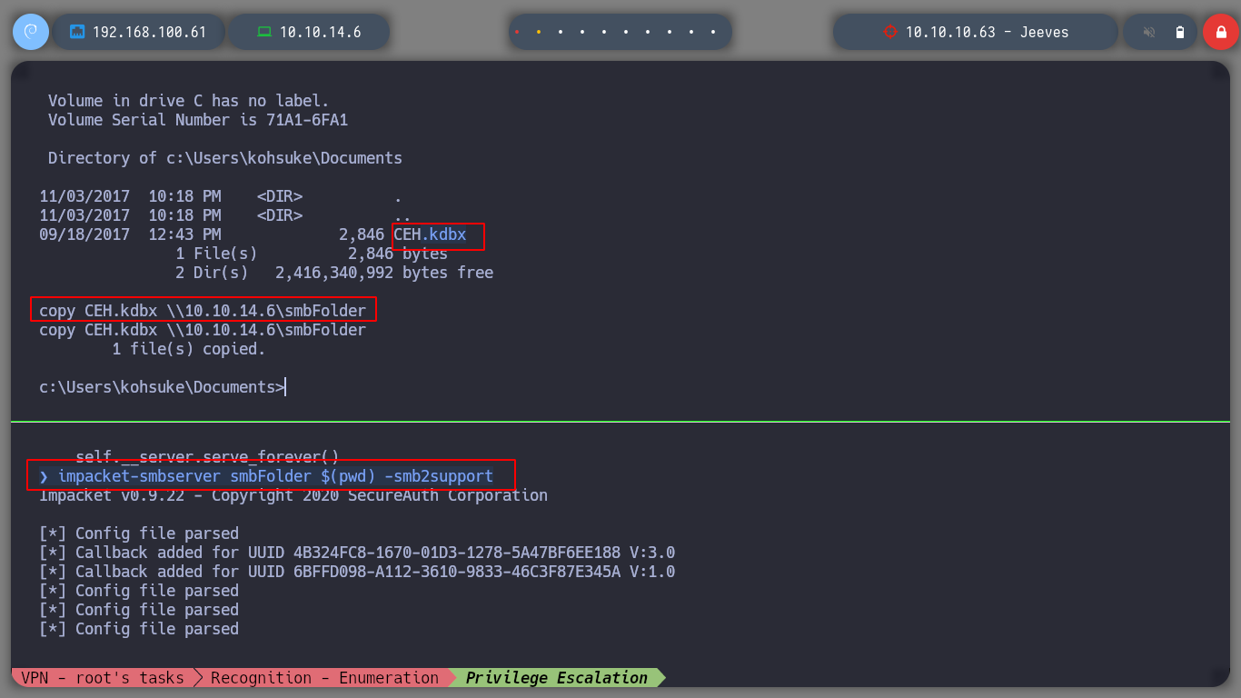1241x698 pixels.
Task: Click the lower smbserver terminal pane
Action: 620,545
